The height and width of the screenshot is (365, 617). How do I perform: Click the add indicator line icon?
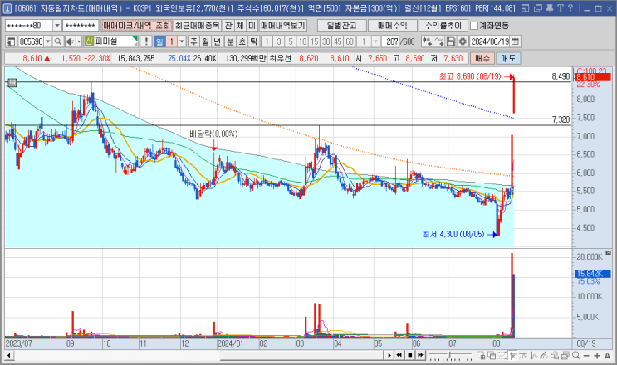coord(439,41)
